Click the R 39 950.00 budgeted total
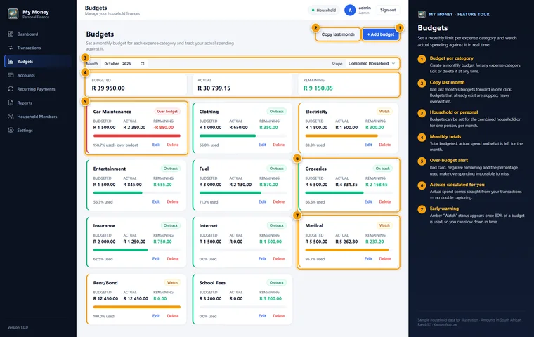The width and height of the screenshot is (534, 337). click(108, 88)
